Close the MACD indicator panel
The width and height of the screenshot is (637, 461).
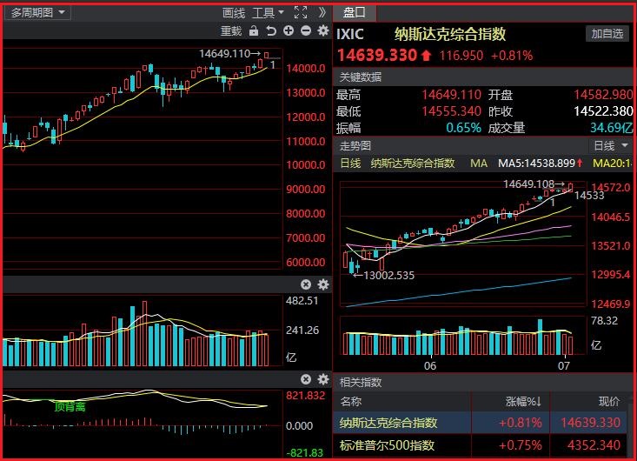306,380
